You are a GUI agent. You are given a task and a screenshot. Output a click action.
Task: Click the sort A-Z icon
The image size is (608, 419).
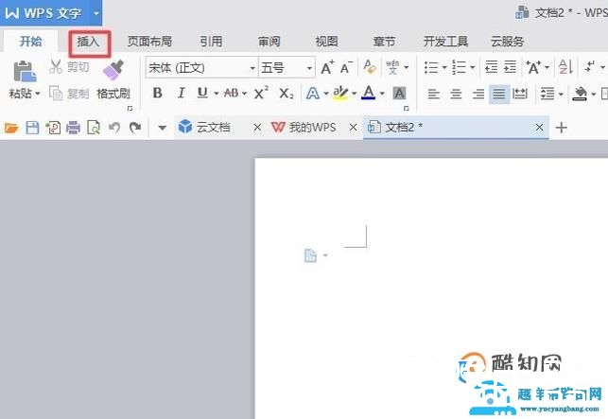565,67
